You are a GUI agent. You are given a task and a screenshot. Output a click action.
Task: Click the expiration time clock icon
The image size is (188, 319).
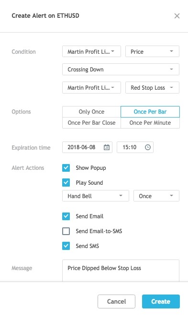coord(148,147)
